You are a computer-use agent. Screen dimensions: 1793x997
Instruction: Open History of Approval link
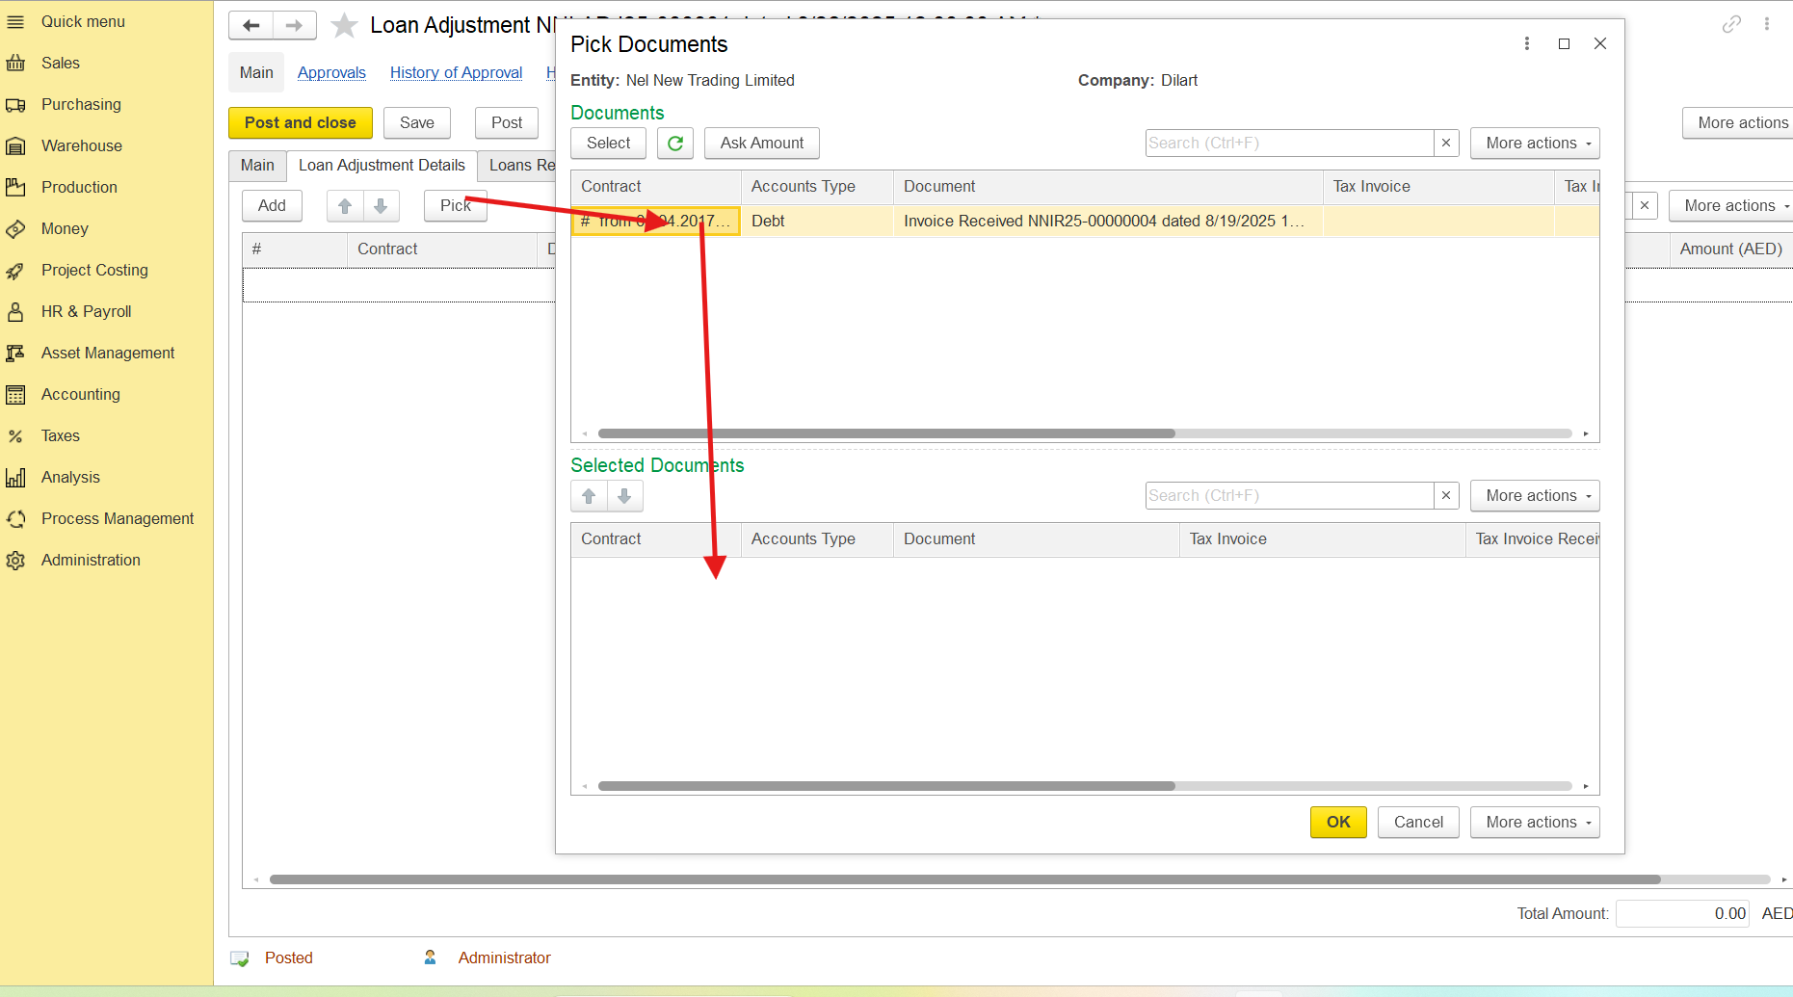pos(456,72)
